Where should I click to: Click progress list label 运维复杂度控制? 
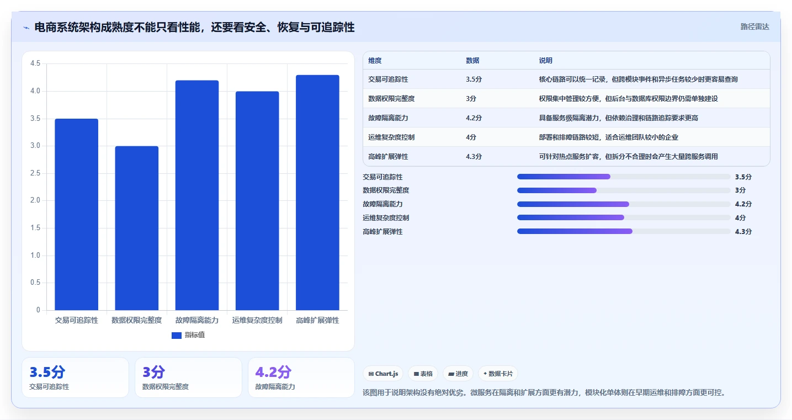[386, 218]
